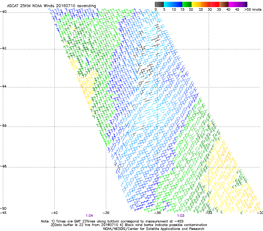
Task: Click the gray 0-5 knots color segment
Action: [159, 4]
